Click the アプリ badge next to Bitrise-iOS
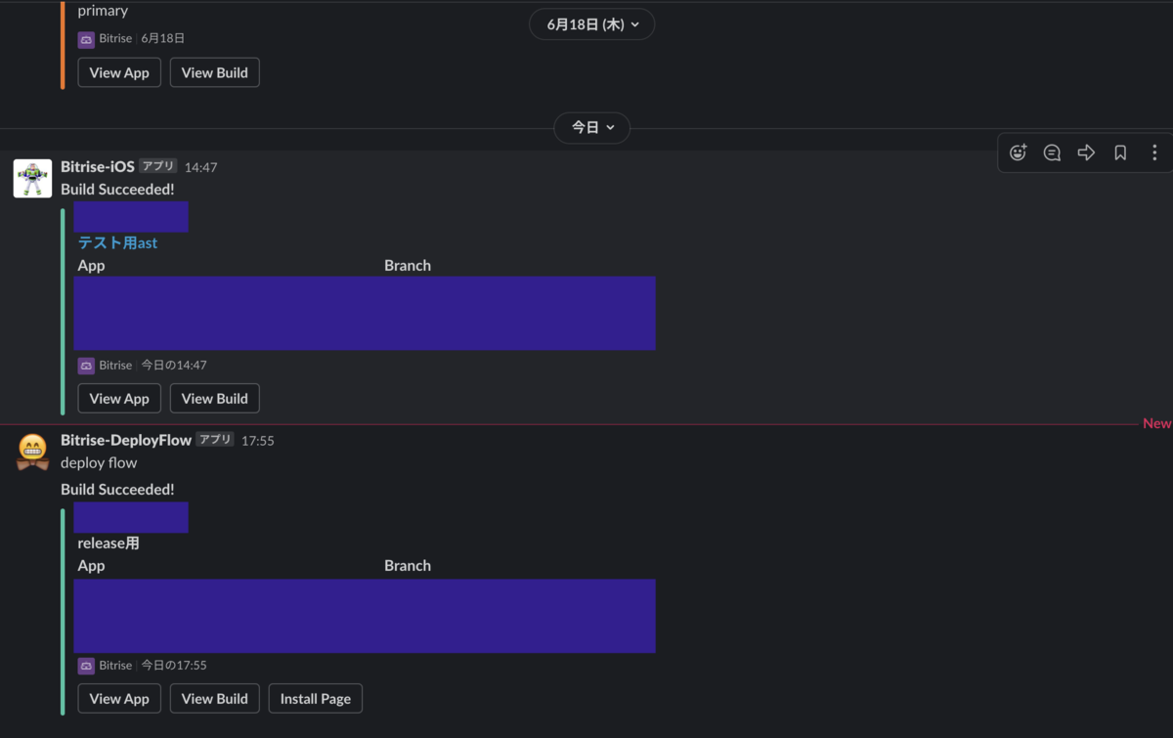Viewport: 1173px width, 738px height. (158, 166)
